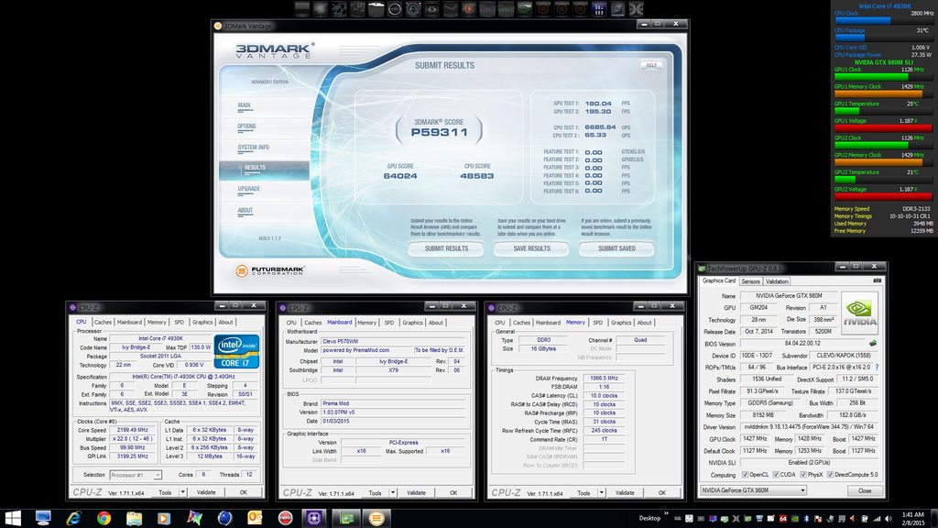Switch to the purple CPU-Z taskbar icon

pos(315,518)
